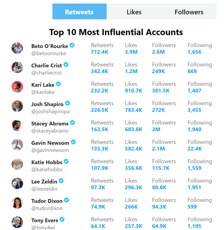Switch to the Likes tab
Image resolution: width=224 pixels, height=230 pixels.
134,12
